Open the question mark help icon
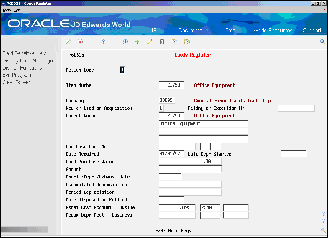This screenshot has width=328, height=238. 103,42
